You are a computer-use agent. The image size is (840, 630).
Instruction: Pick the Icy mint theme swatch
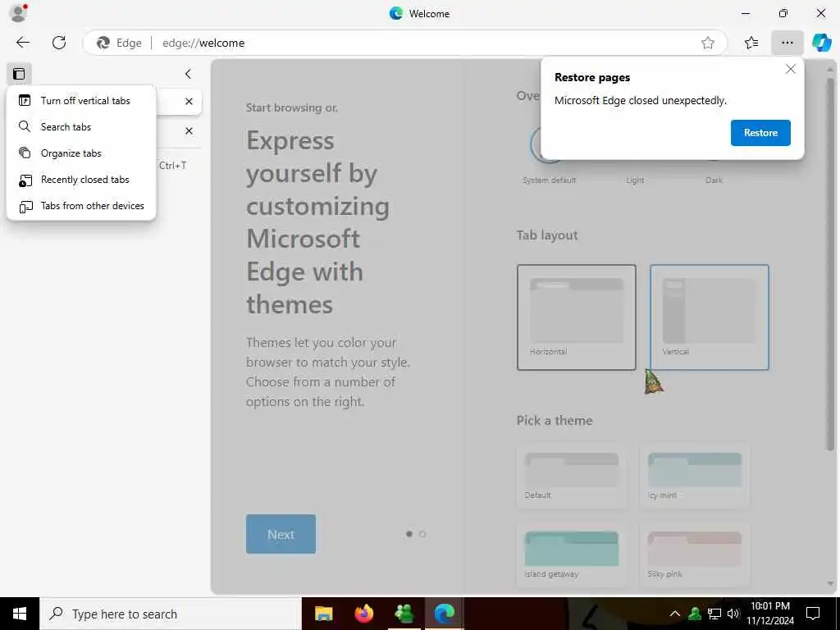(695, 476)
